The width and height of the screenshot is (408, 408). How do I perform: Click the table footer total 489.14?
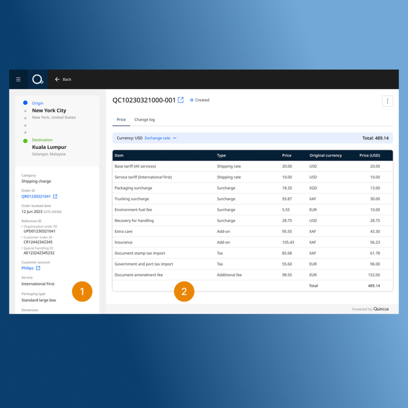374,286
